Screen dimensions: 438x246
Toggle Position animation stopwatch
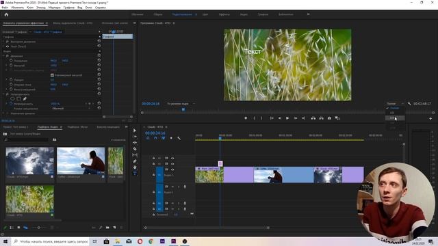11,61
